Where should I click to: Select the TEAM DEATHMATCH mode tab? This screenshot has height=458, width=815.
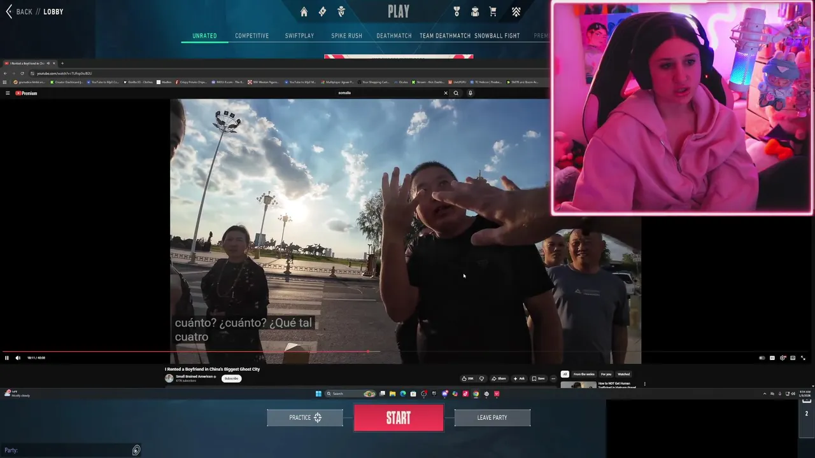(x=444, y=36)
